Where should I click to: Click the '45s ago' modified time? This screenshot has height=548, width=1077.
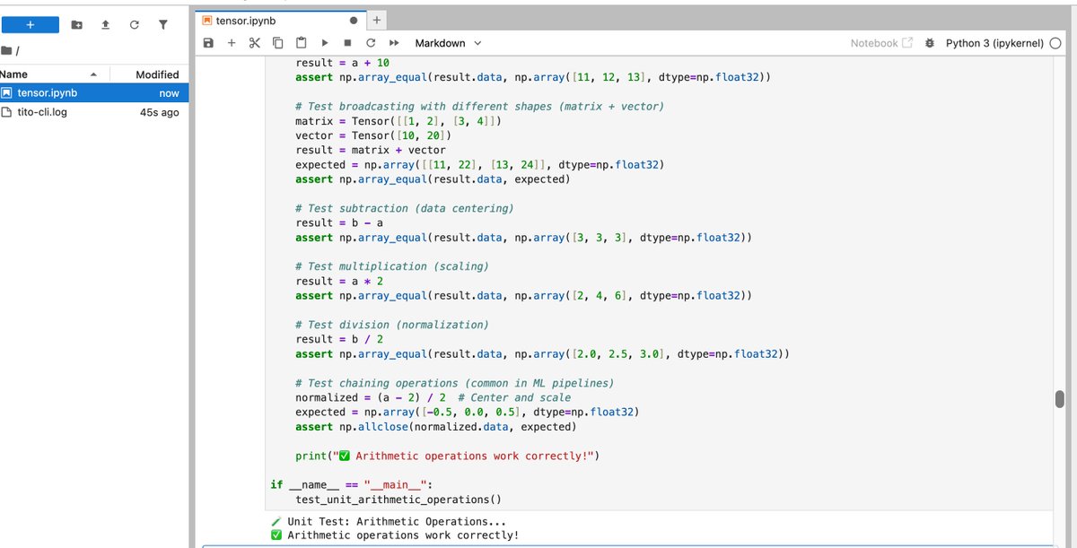pyautogui.click(x=160, y=112)
